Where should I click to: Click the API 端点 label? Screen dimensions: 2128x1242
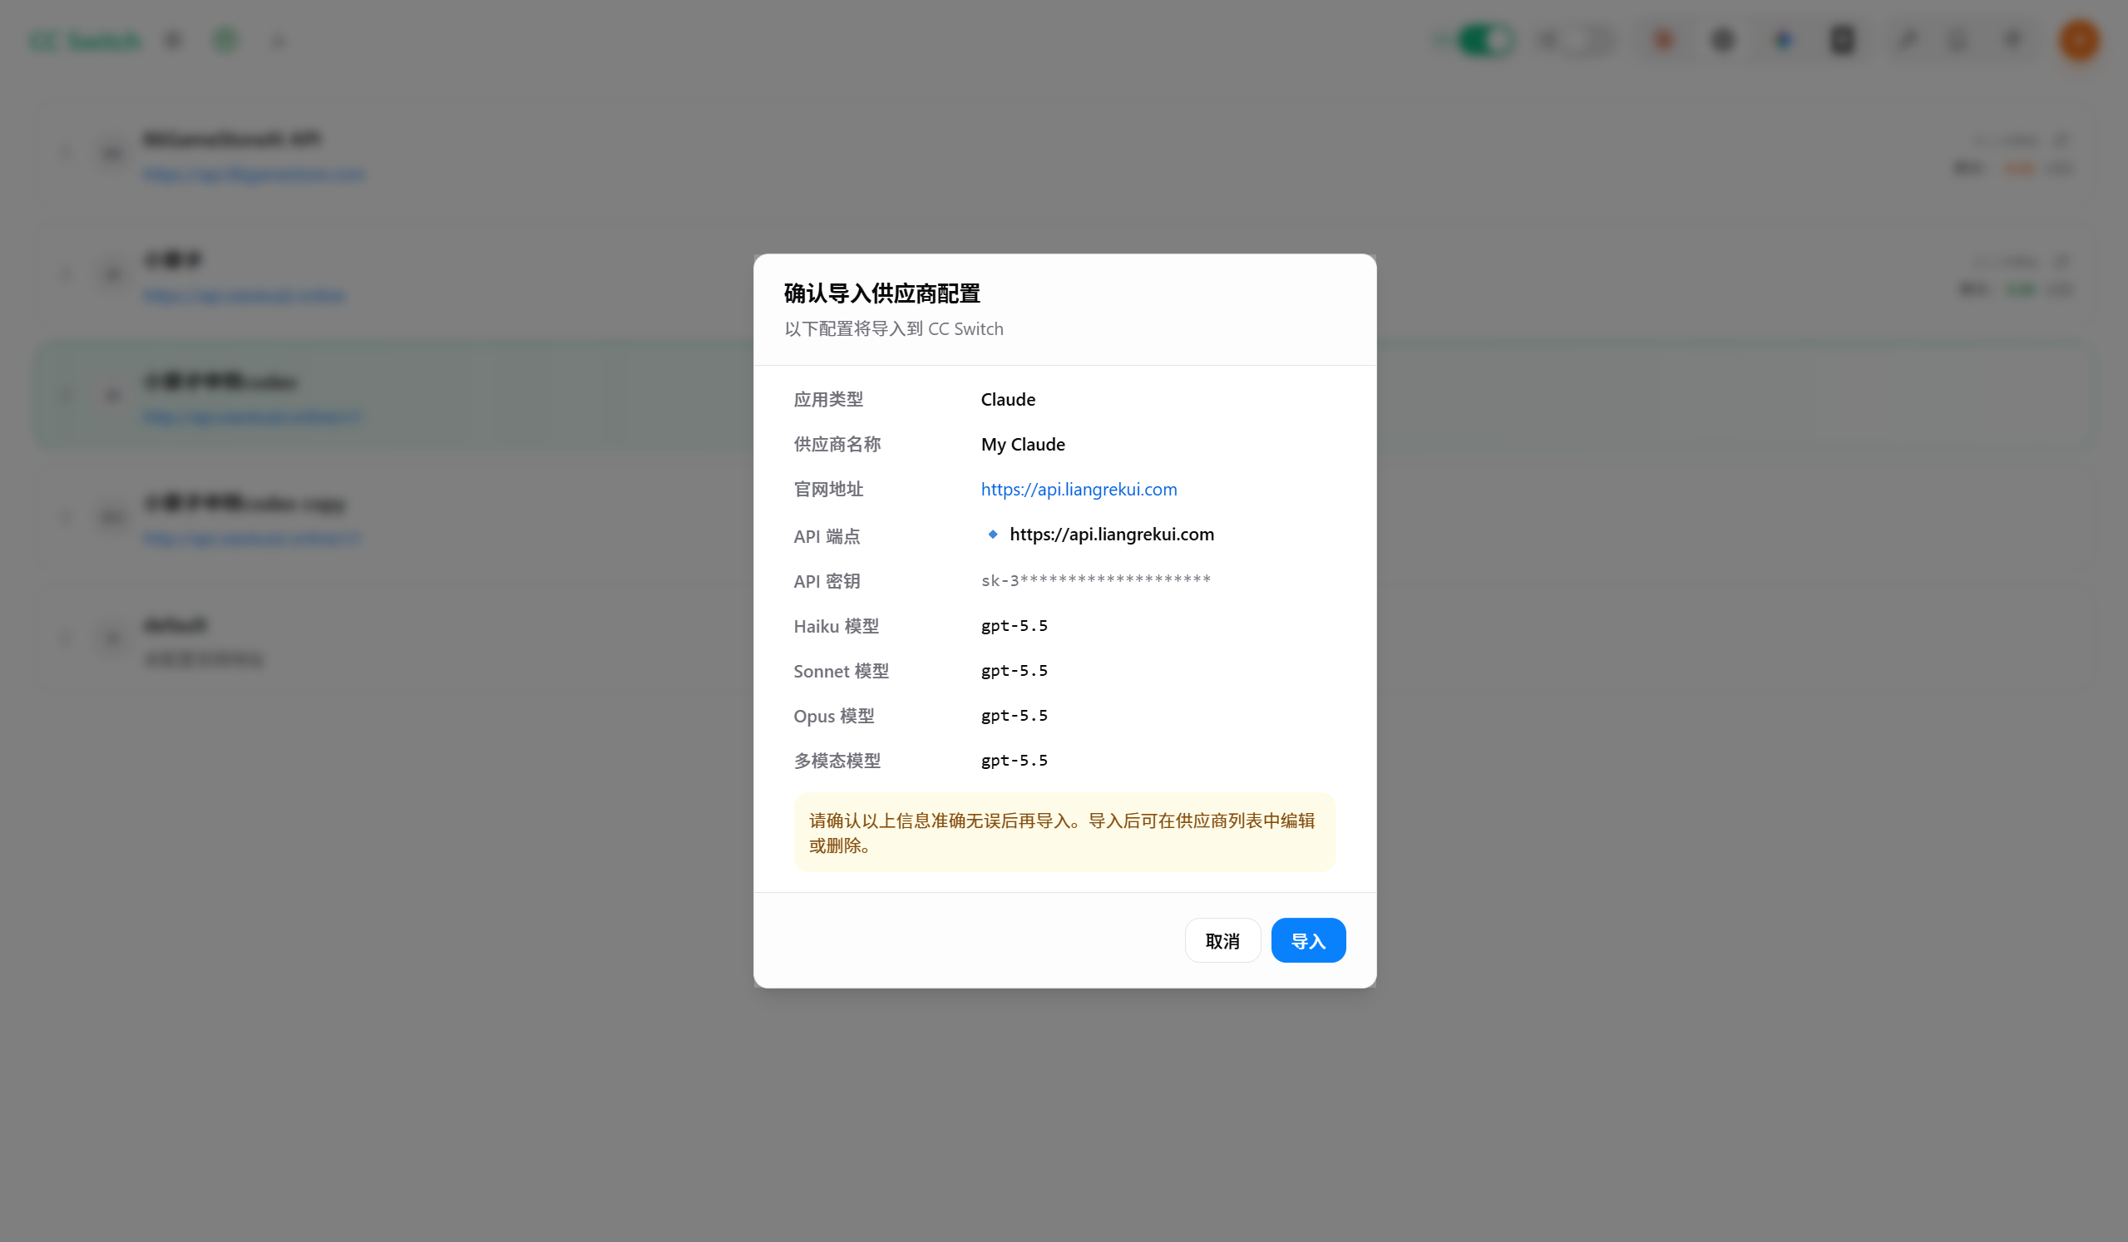tap(827, 536)
